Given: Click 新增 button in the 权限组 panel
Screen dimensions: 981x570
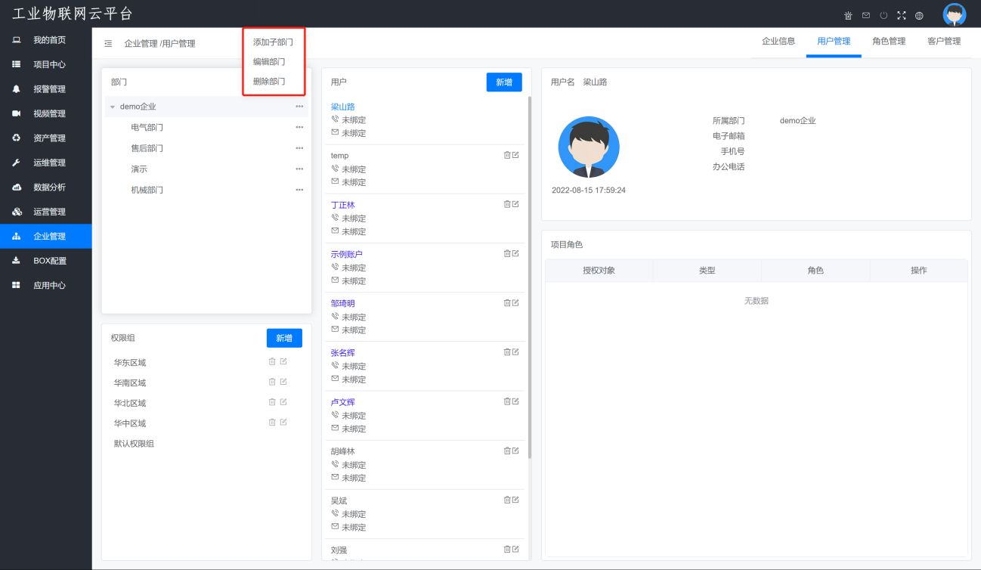Looking at the screenshot, I should click(x=284, y=338).
